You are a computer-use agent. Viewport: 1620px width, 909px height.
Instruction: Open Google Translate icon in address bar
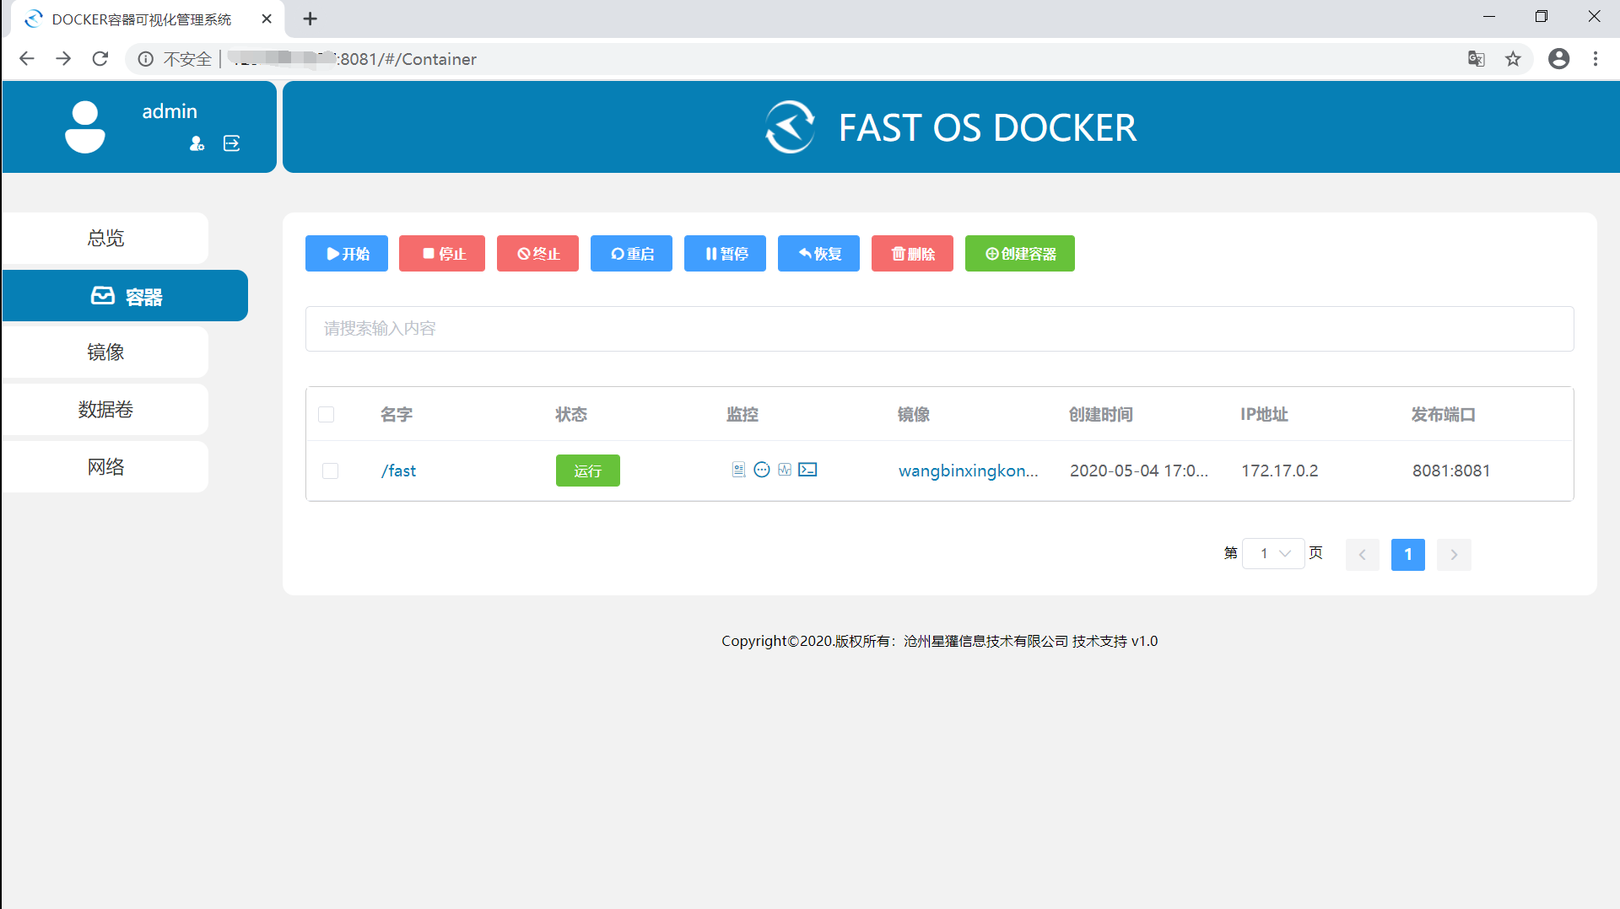(x=1477, y=59)
